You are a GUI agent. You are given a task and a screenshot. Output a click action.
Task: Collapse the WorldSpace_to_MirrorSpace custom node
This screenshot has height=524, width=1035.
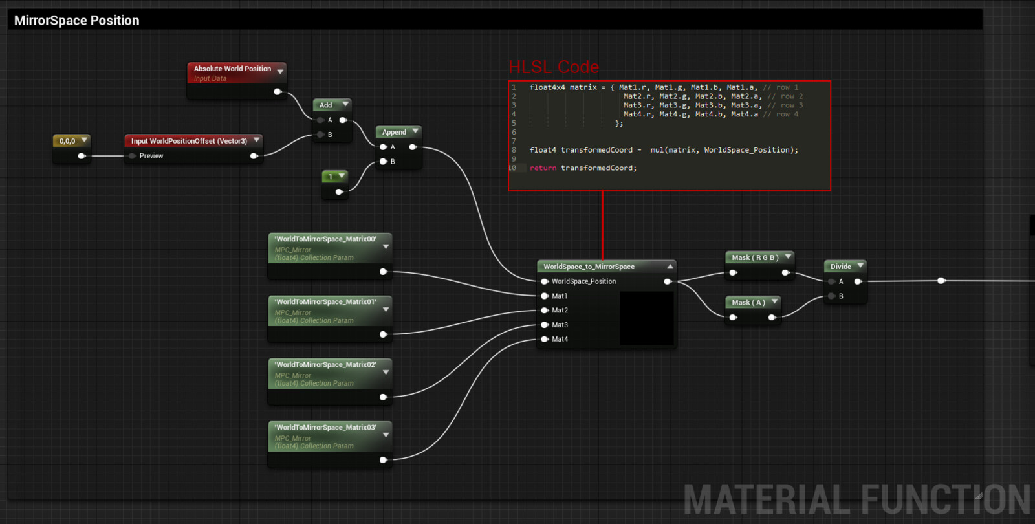coord(670,267)
